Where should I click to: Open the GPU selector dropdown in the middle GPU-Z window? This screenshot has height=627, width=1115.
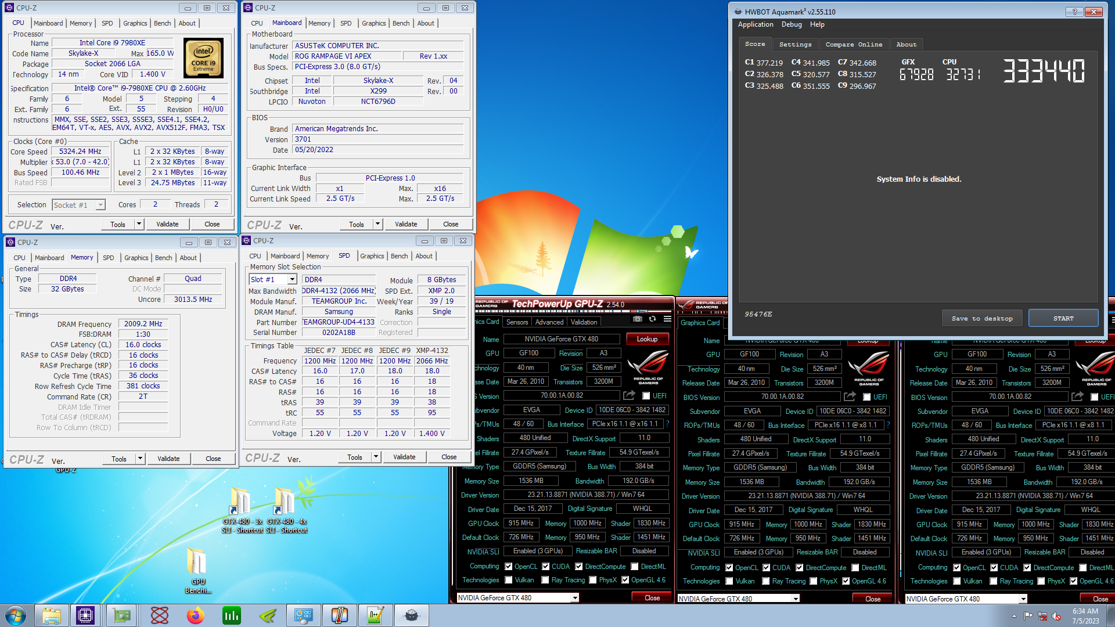(x=796, y=599)
